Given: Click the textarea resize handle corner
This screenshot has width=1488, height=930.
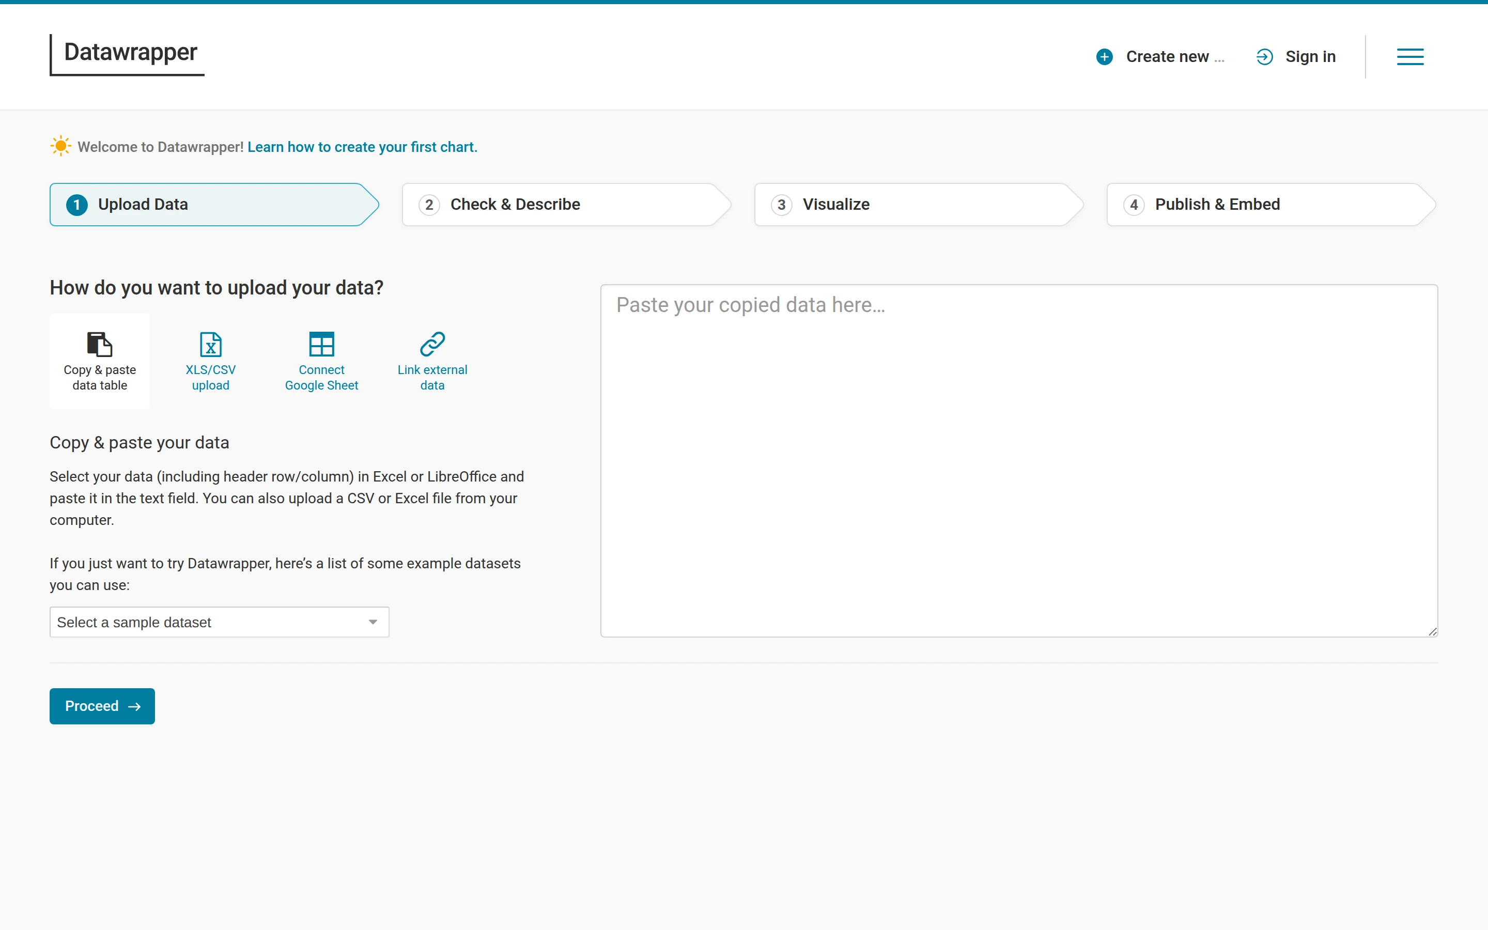Looking at the screenshot, I should (1432, 632).
